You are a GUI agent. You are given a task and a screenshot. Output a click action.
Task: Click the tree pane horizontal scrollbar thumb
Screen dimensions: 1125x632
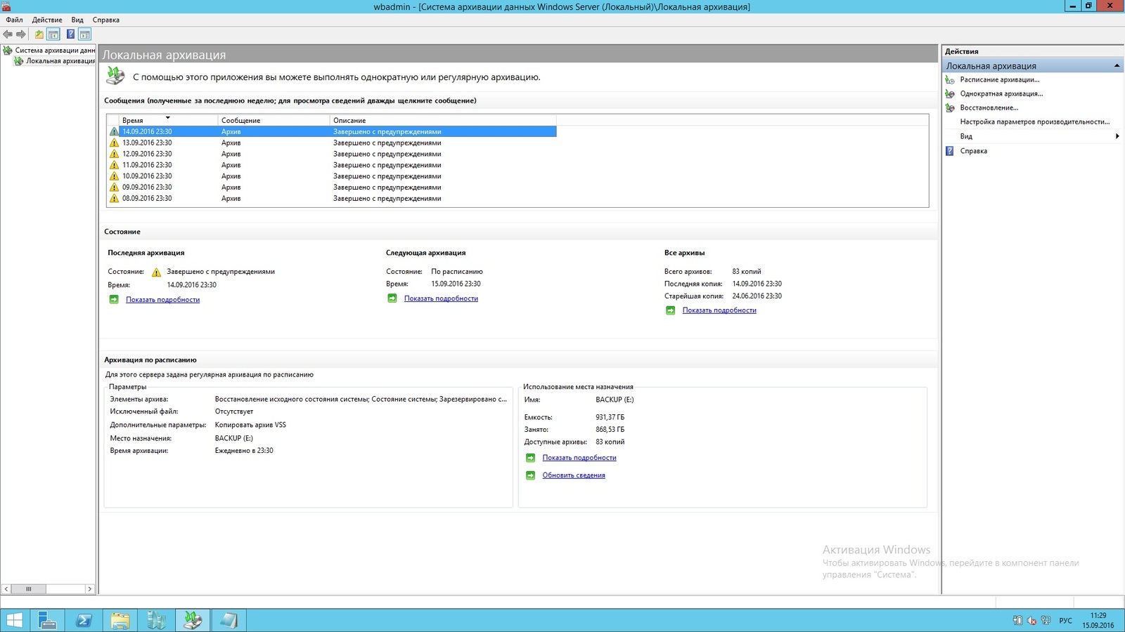29,589
